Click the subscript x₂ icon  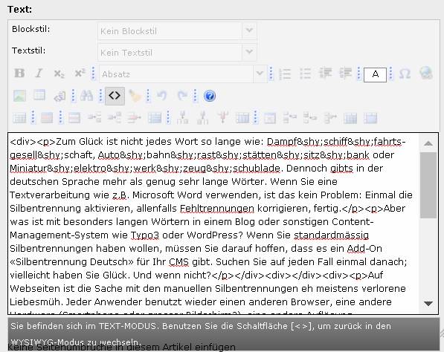point(59,74)
